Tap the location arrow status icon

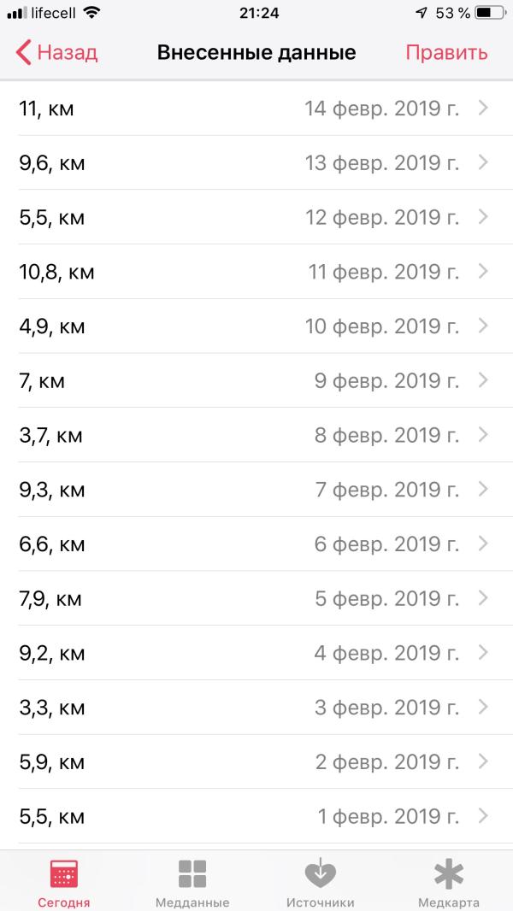tap(422, 13)
